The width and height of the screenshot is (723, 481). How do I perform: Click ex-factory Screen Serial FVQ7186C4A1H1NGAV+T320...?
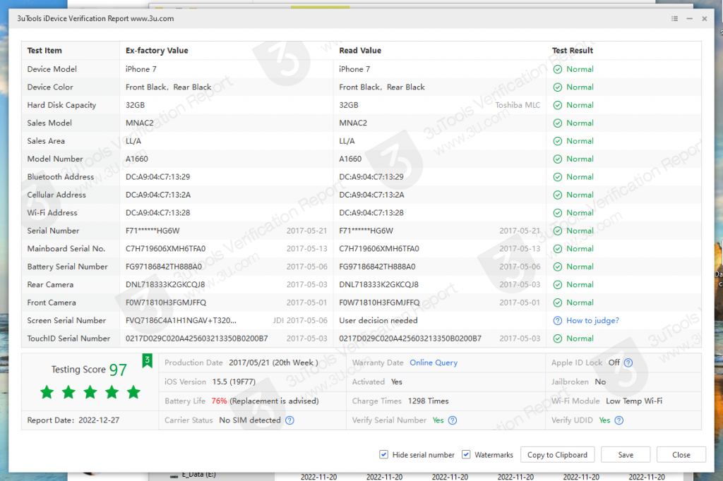[181, 321]
